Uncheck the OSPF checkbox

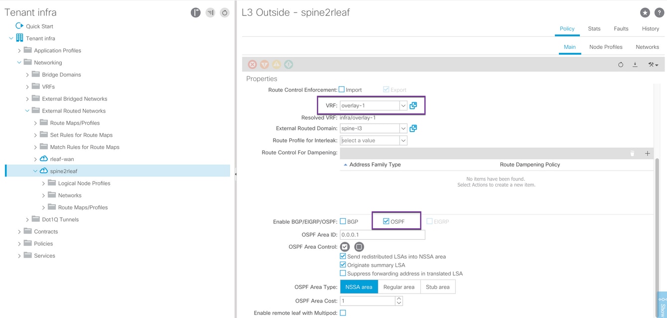[386, 221]
